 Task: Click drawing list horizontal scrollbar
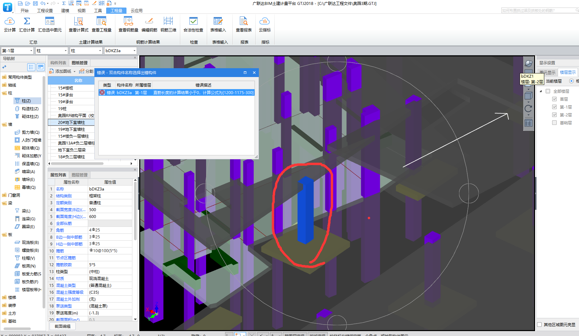pos(77,164)
